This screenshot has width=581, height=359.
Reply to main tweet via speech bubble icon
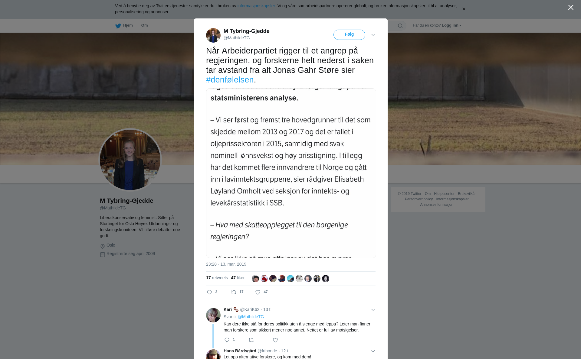pyautogui.click(x=209, y=292)
